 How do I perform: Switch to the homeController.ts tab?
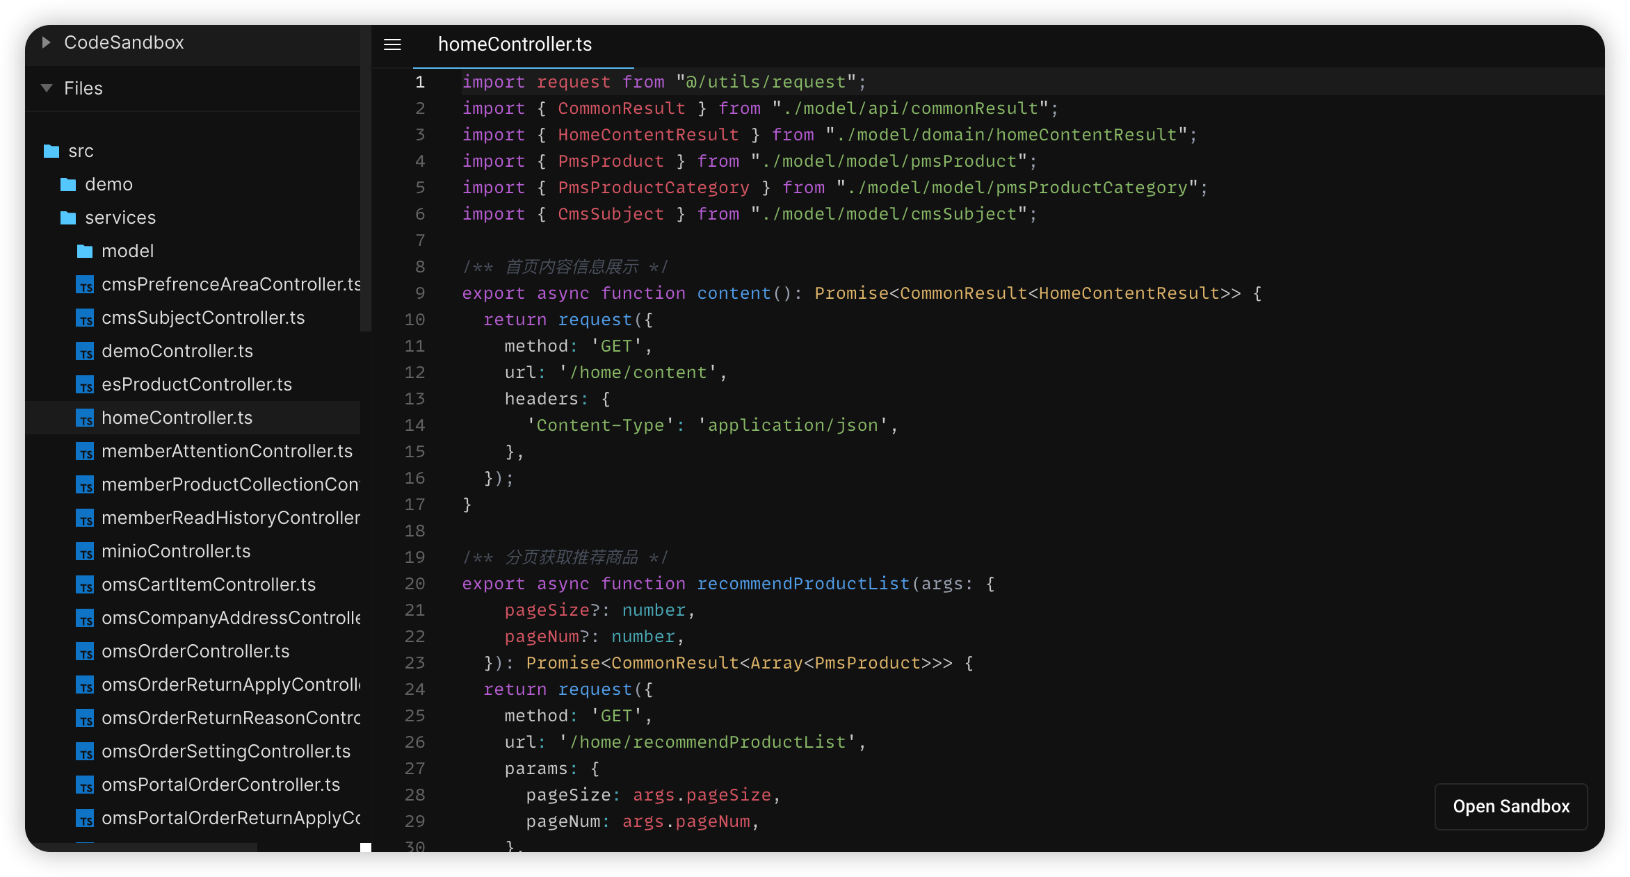point(515,44)
